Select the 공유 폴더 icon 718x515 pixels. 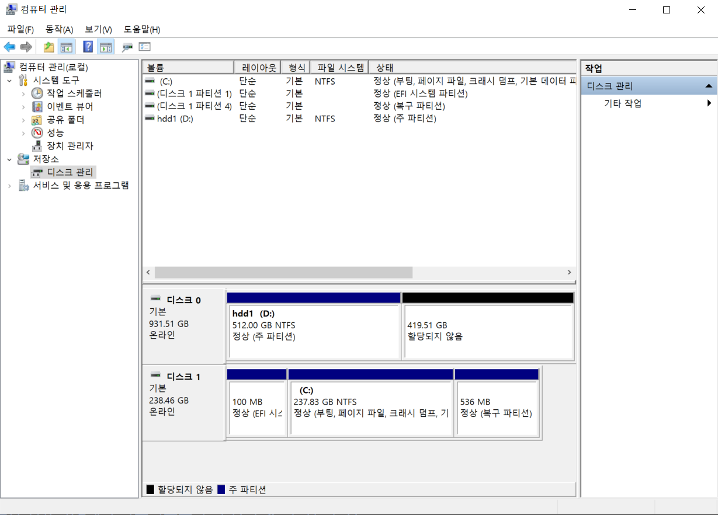[37, 120]
